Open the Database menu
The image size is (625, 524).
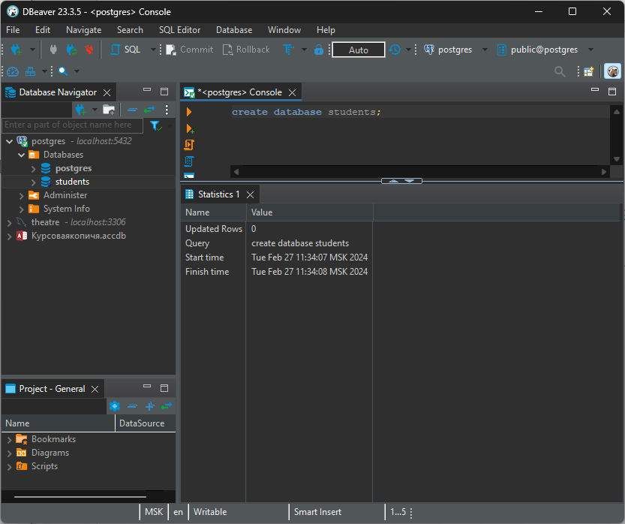click(x=234, y=30)
